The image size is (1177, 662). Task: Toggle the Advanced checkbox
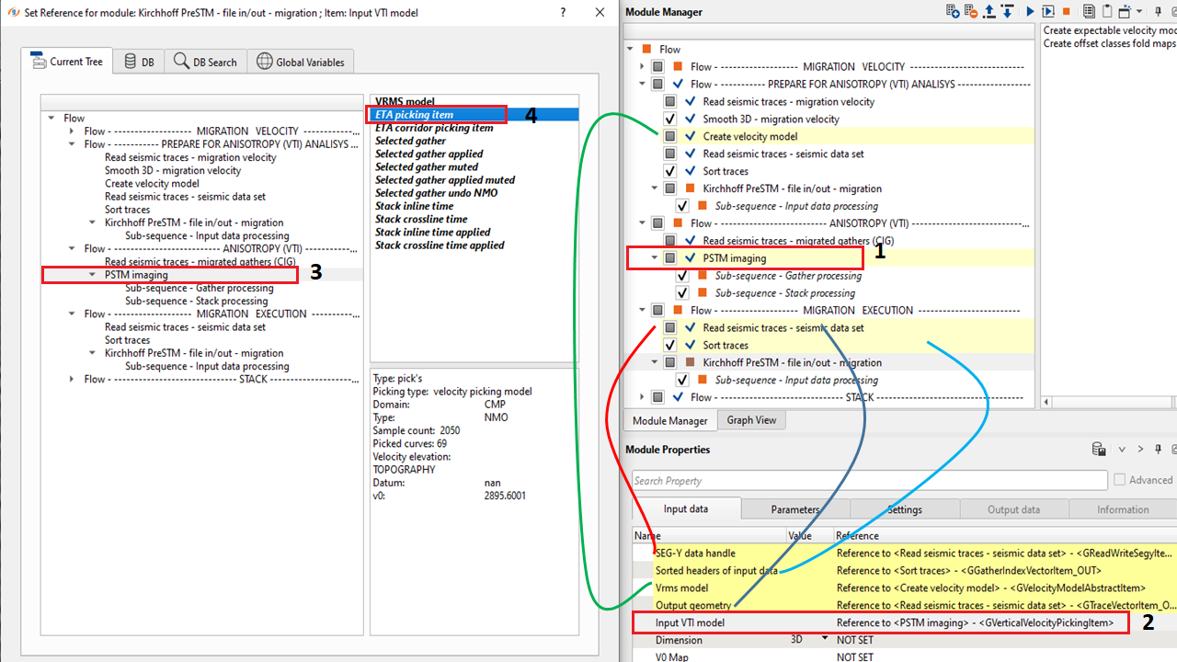[x=1119, y=480]
